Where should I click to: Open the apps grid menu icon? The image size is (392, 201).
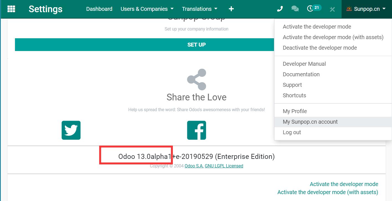(x=11, y=9)
